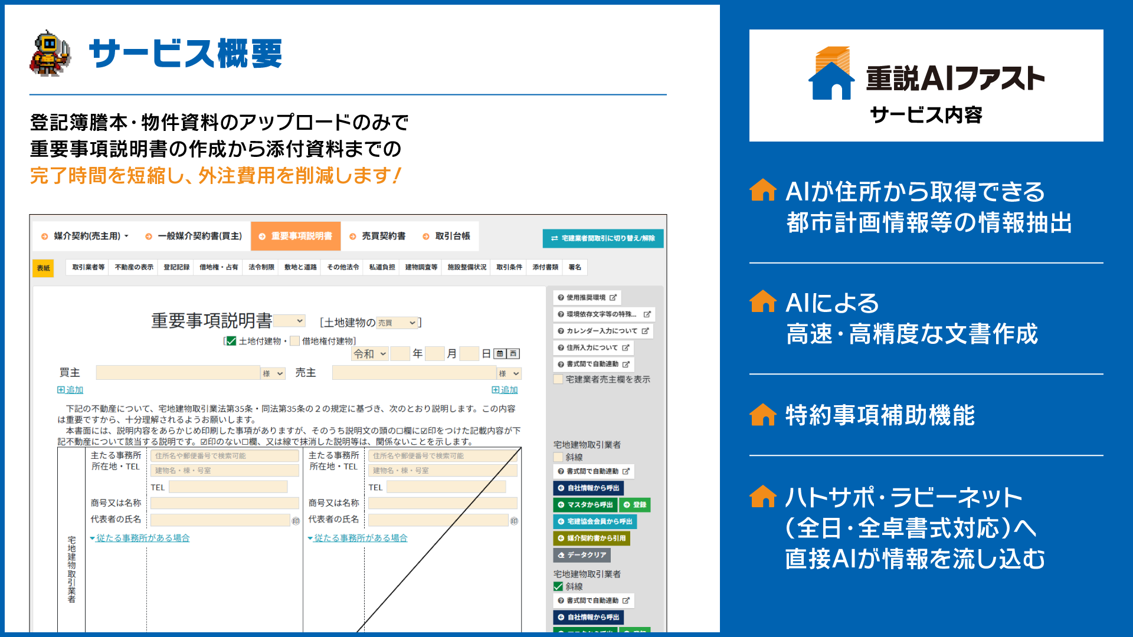Click データクリア eraser button
1133x637 pixels.
coord(582,555)
